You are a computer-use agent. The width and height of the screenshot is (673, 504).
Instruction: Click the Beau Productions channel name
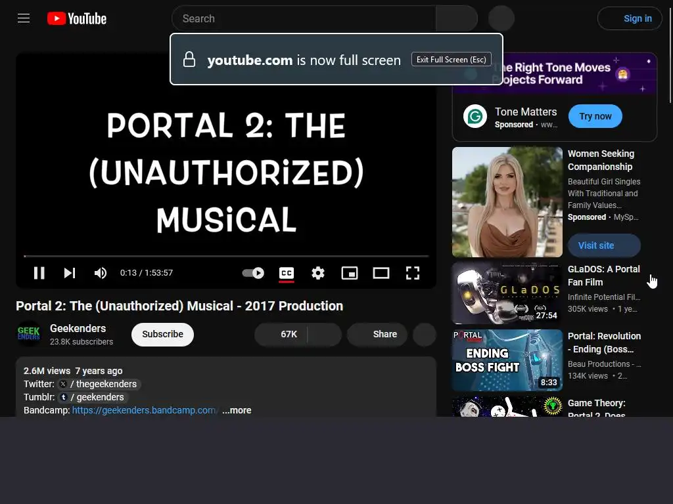click(605, 364)
